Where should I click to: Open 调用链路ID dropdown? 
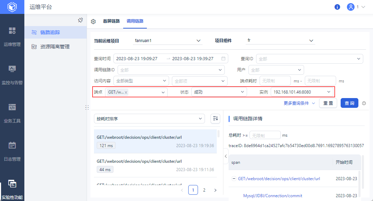pyautogui.click(x=171, y=70)
